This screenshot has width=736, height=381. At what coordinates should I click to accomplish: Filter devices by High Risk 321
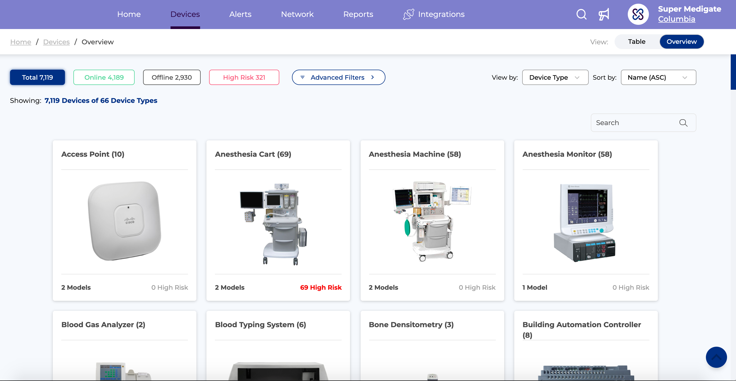pyautogui.click(x=244, y=77)
